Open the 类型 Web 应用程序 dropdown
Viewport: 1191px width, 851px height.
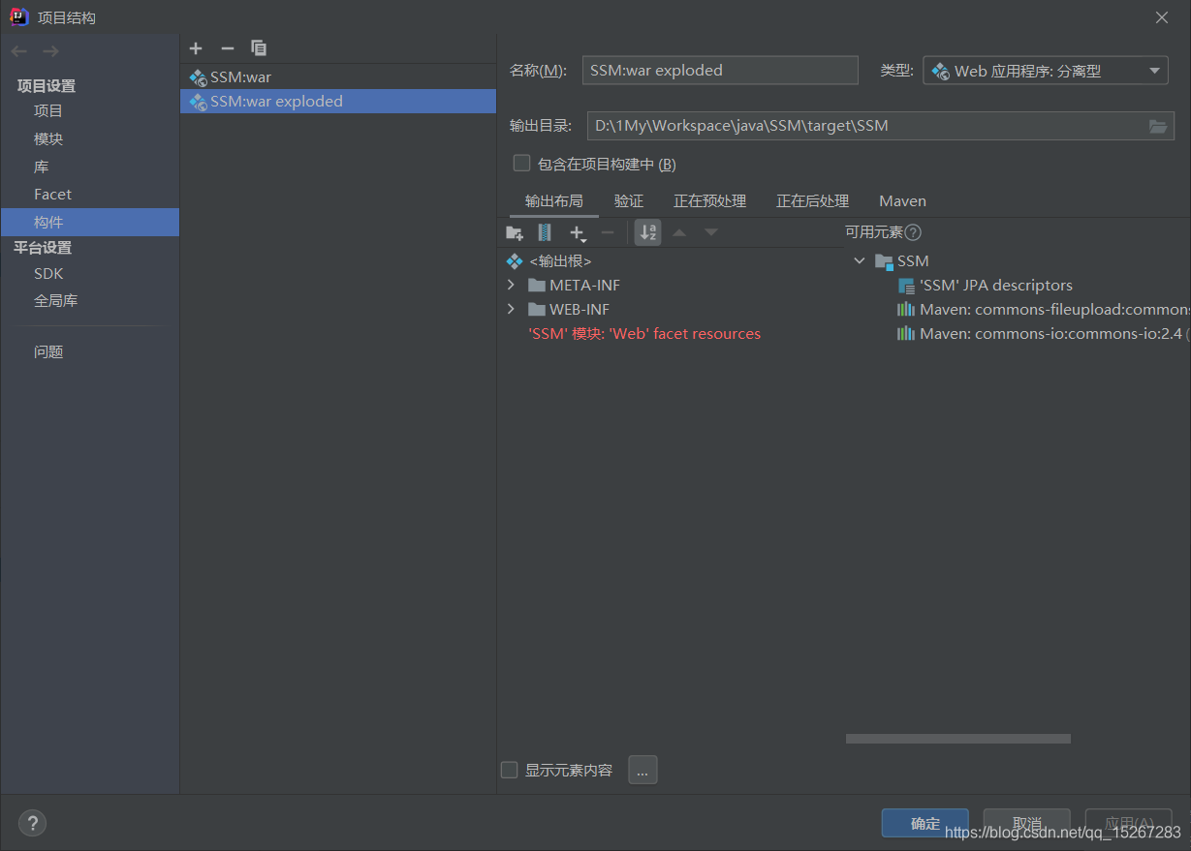point(1045,71)
